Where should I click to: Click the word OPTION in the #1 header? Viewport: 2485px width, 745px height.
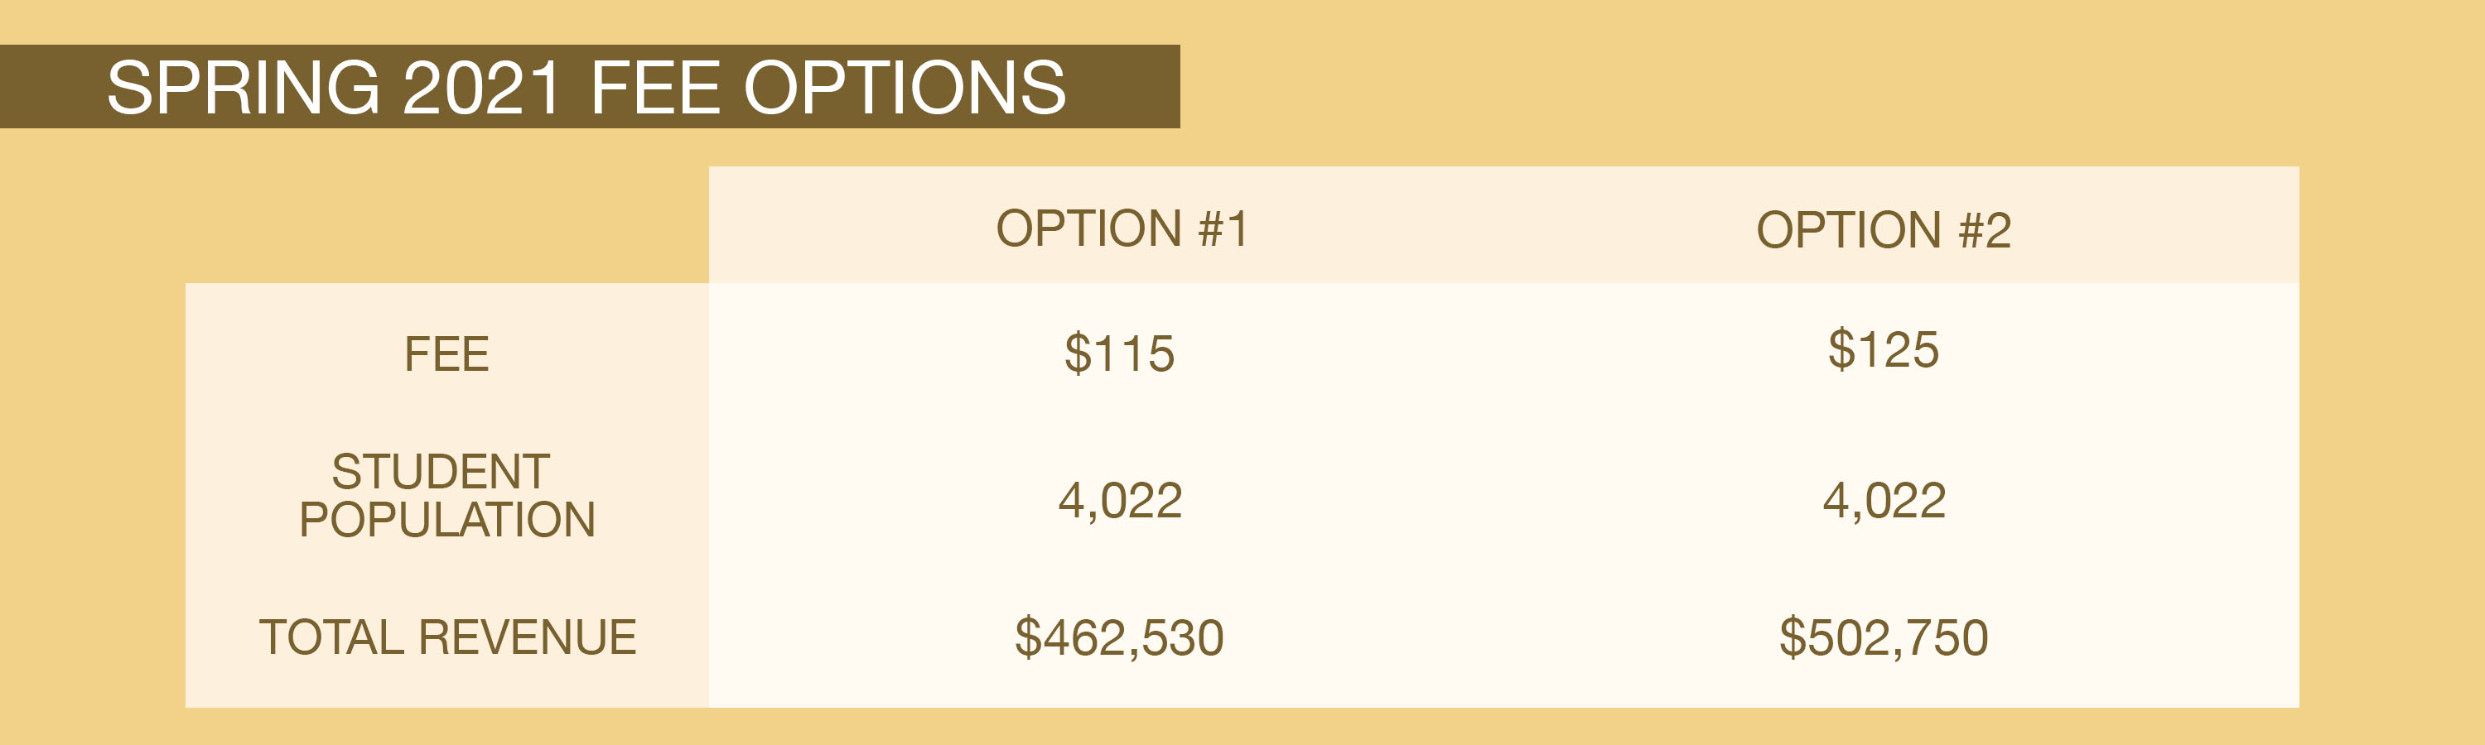(x=1088, y=229)
